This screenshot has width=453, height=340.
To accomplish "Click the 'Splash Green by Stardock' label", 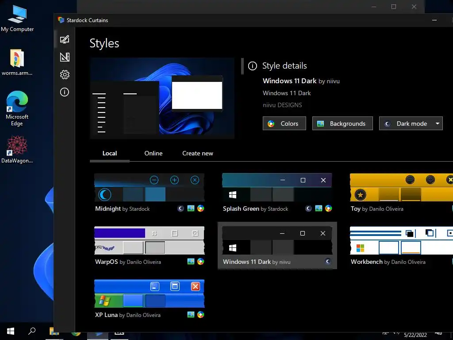I will coord(255,209).
